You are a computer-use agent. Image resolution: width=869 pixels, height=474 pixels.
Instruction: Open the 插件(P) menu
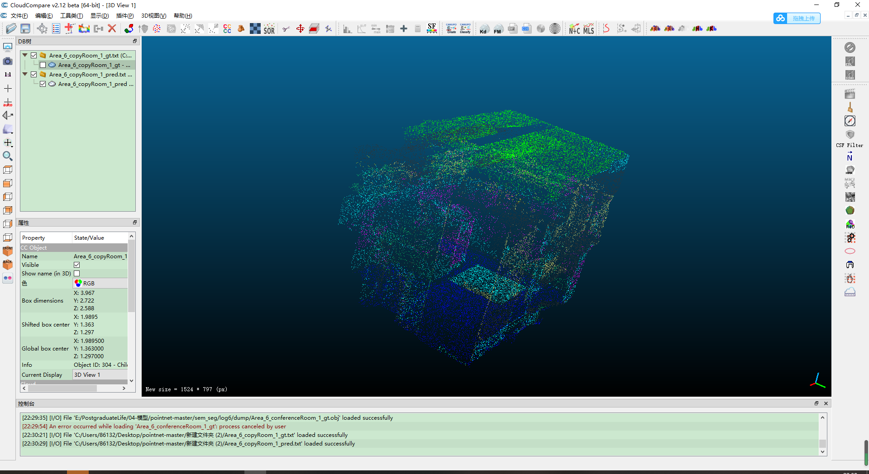click(x=125, y=16)
